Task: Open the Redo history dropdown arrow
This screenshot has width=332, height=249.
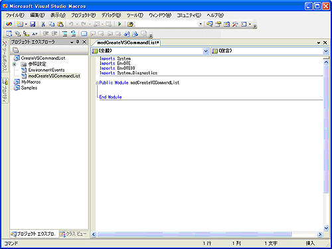Action: (x=90, y=24)
